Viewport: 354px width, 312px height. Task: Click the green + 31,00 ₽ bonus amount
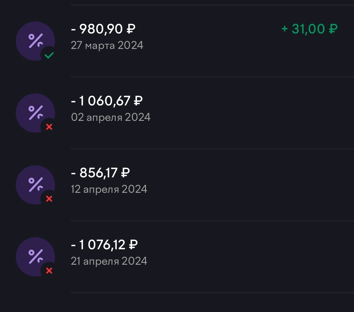pos(309,29)
